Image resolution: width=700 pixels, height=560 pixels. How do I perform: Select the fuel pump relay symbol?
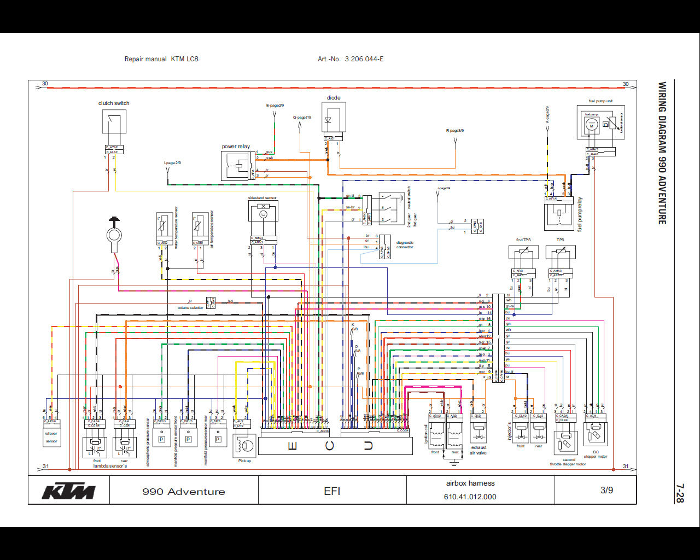click(559, 215)
